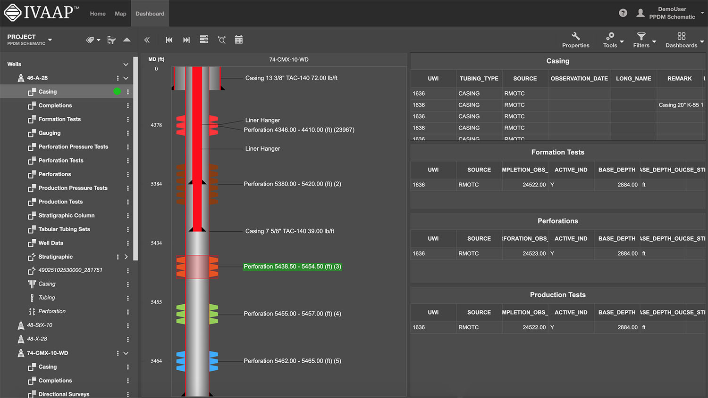Click Perforation 5462.00 - 5465.00 (5) label
The image size is (708, 398).
click(x=292, y=361)
